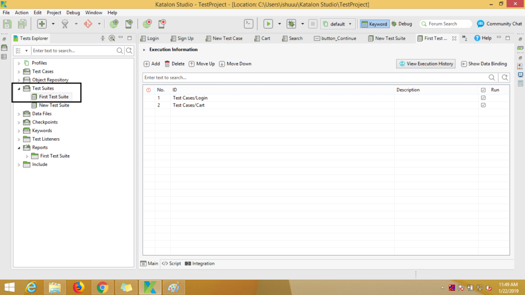Open Community Chat
This screenshot has width=525, height=295.
[499, 24]
